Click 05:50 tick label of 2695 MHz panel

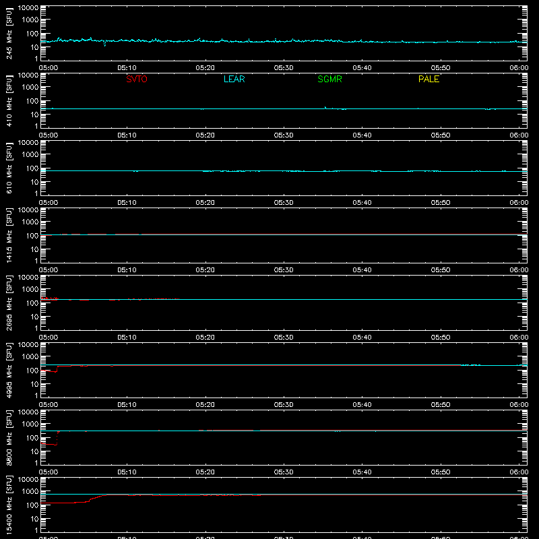coord(441,338)
